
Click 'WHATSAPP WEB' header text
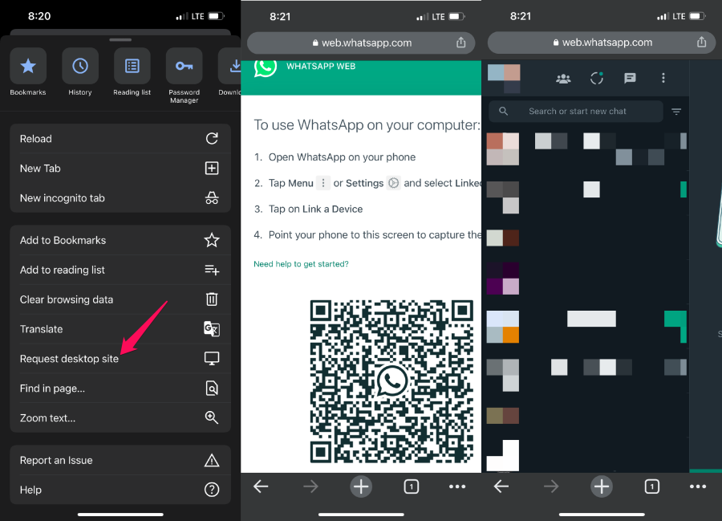pyautogui.click(x=321, y=67)
